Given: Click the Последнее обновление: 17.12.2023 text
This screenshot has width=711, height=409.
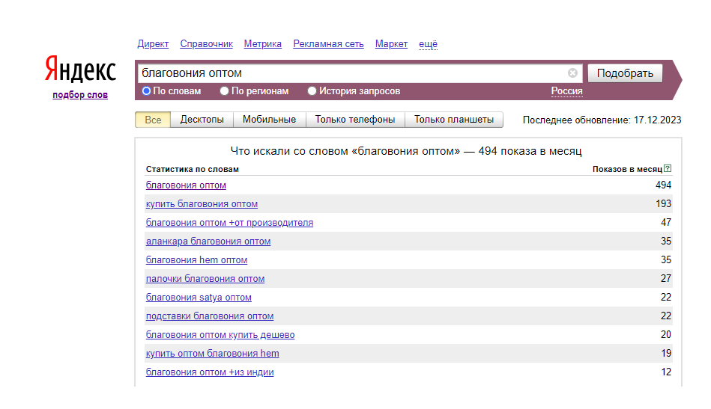Looking at the screenshot, I should pos(602,120).
